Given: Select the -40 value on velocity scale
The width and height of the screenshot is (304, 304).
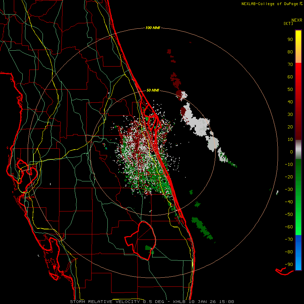Looking at the screenshot, I should pyautogui.click(x=289, y=202).
